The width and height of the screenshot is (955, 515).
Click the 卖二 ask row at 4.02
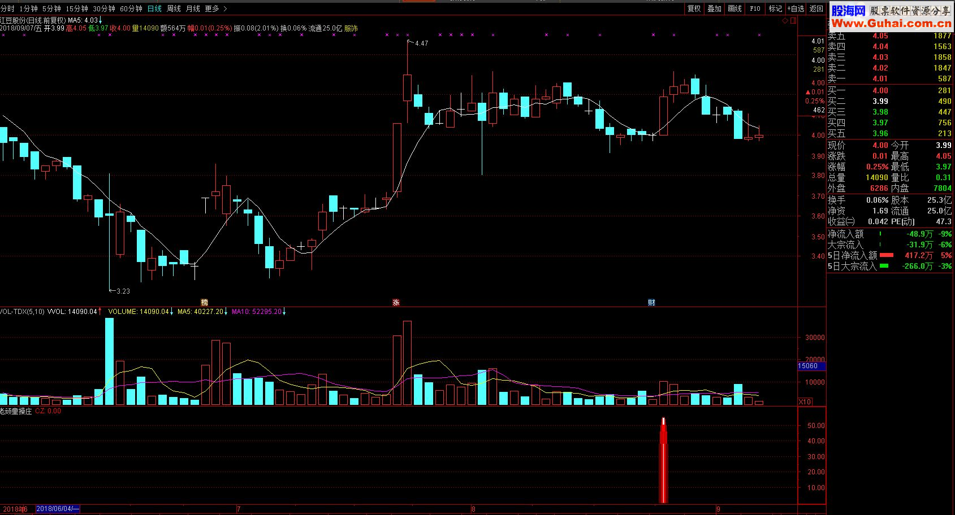point(890,68)
